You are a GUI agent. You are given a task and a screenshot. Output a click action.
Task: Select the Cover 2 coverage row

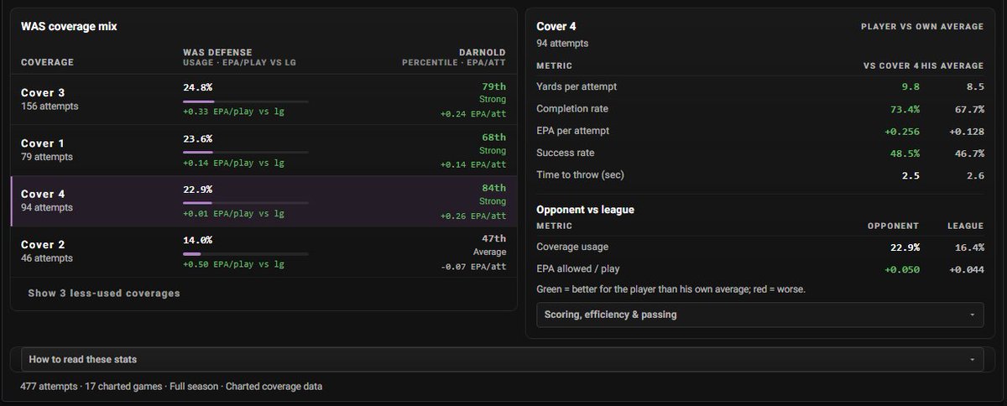[x=263, y=252]
